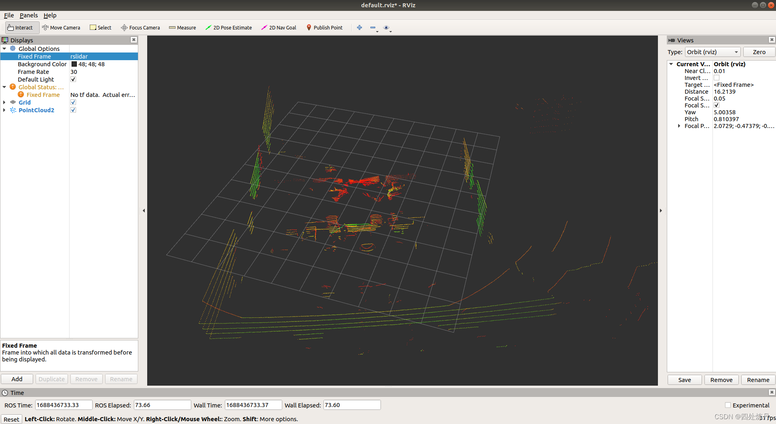Viewport: 776px width, 424px height.
Task: Click the ROS Elapsed field
Action: [x=162, y=405]
